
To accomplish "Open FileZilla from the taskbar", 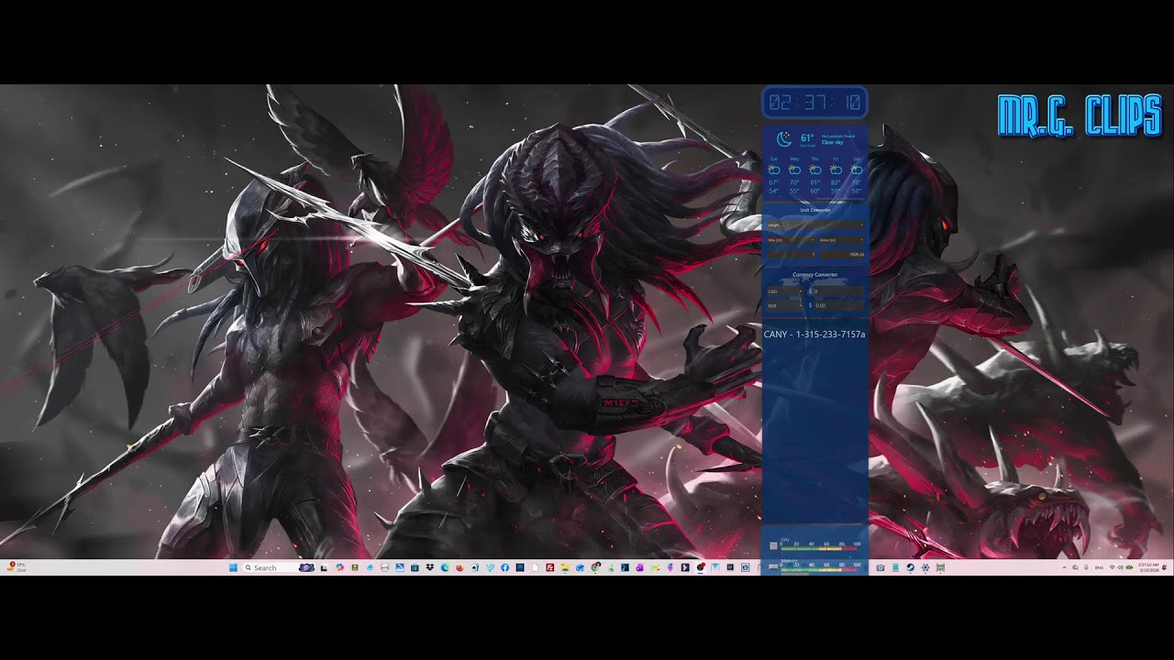I will coord(550,567).
